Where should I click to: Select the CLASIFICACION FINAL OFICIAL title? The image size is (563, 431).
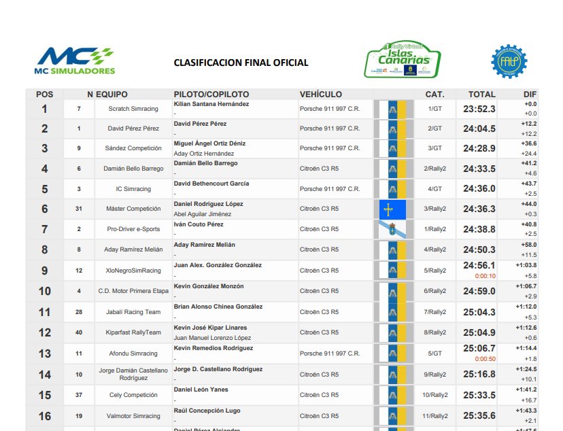coord(241,63)
